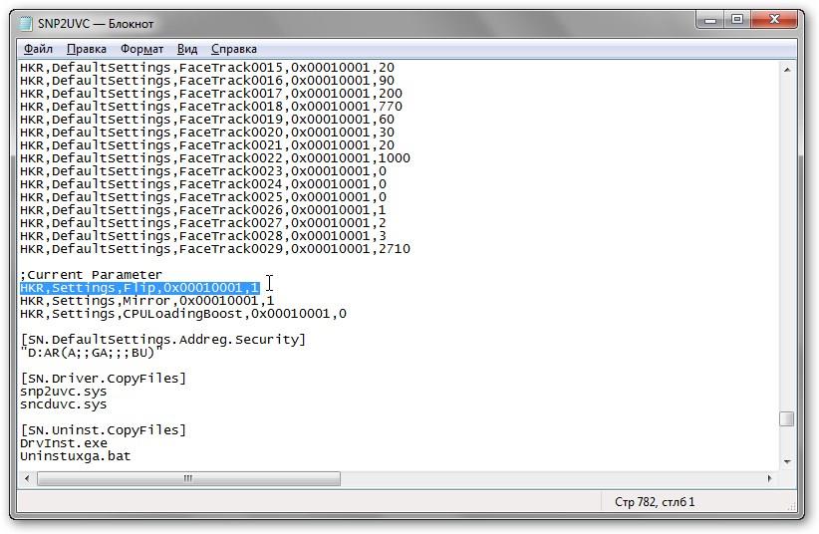
Task: Click the vertical scrollbar thumb
Action: point(786,419)
